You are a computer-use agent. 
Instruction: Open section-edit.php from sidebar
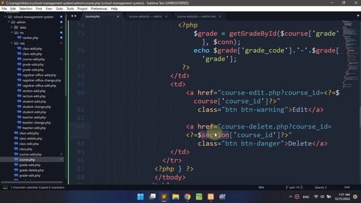[x=34, y=96]
